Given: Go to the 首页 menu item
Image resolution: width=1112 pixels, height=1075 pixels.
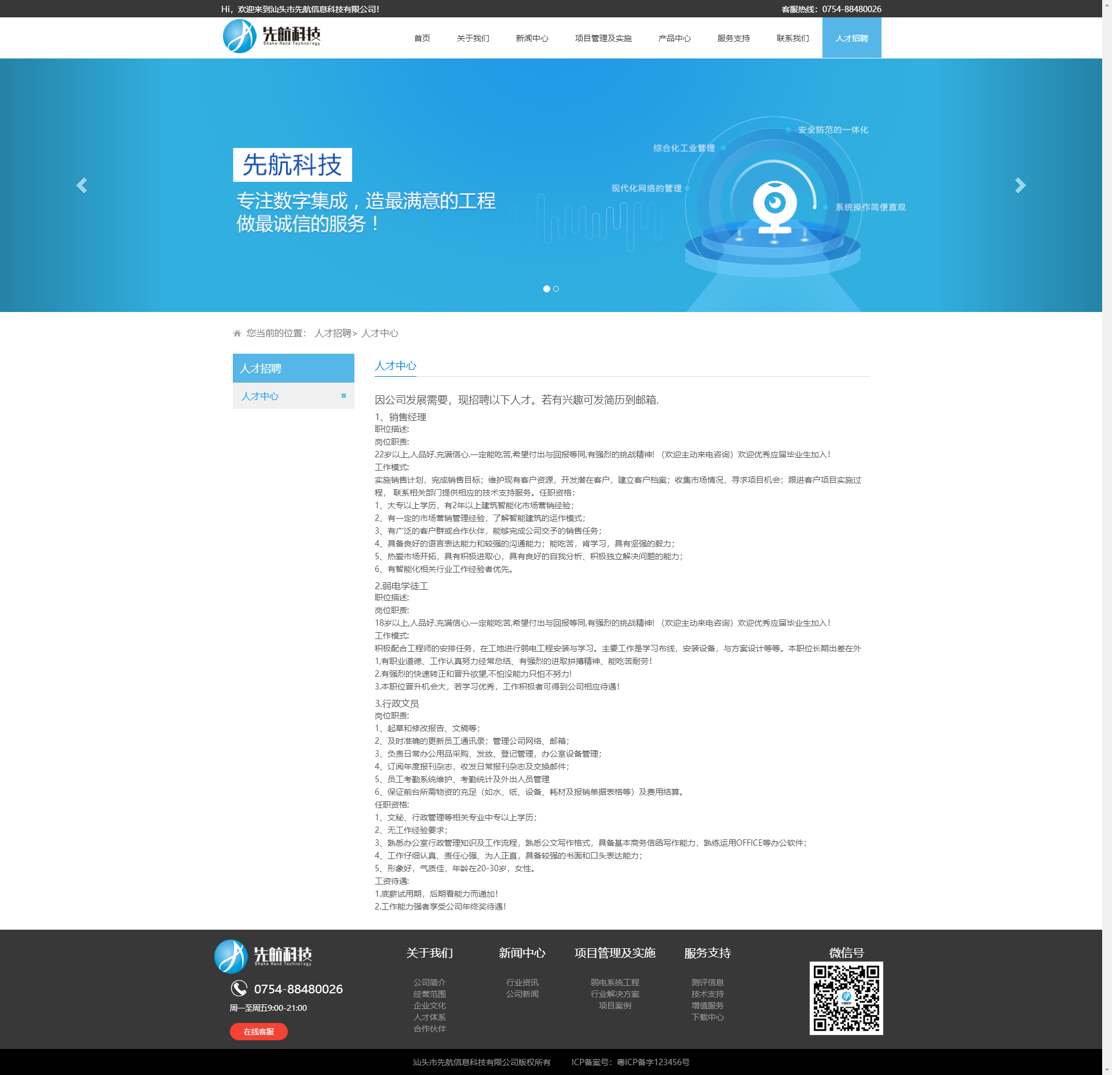Looking at the screenshot, I should [x=422, y=38].
